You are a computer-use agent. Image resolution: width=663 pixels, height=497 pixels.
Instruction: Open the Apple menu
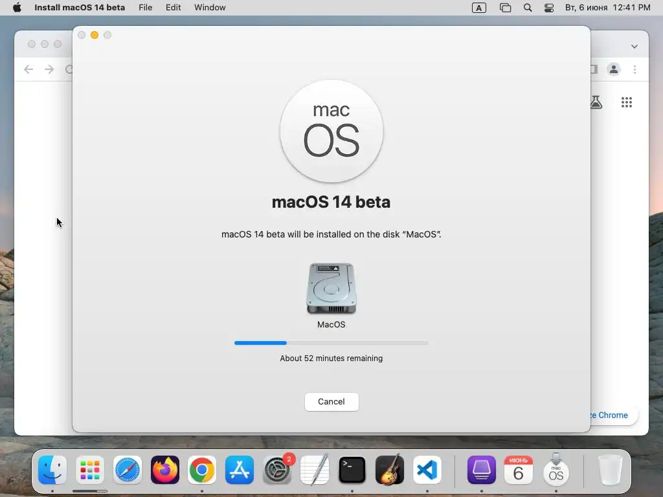[x=17, y=8]
